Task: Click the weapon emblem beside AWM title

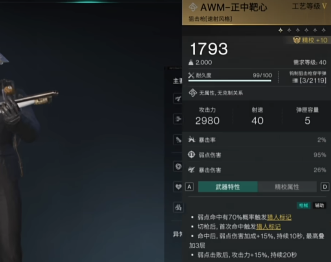Action: [x=193, y=8]
